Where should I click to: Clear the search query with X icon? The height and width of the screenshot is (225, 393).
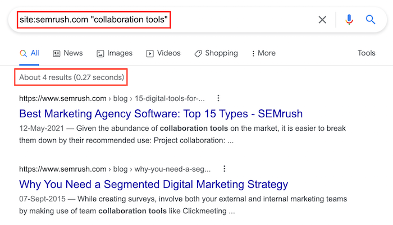(322, 20)
